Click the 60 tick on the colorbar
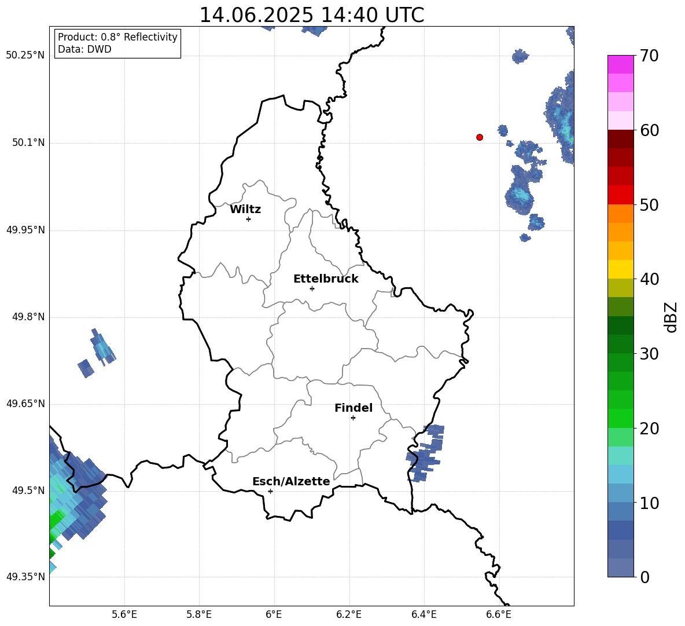 point(649,130)
